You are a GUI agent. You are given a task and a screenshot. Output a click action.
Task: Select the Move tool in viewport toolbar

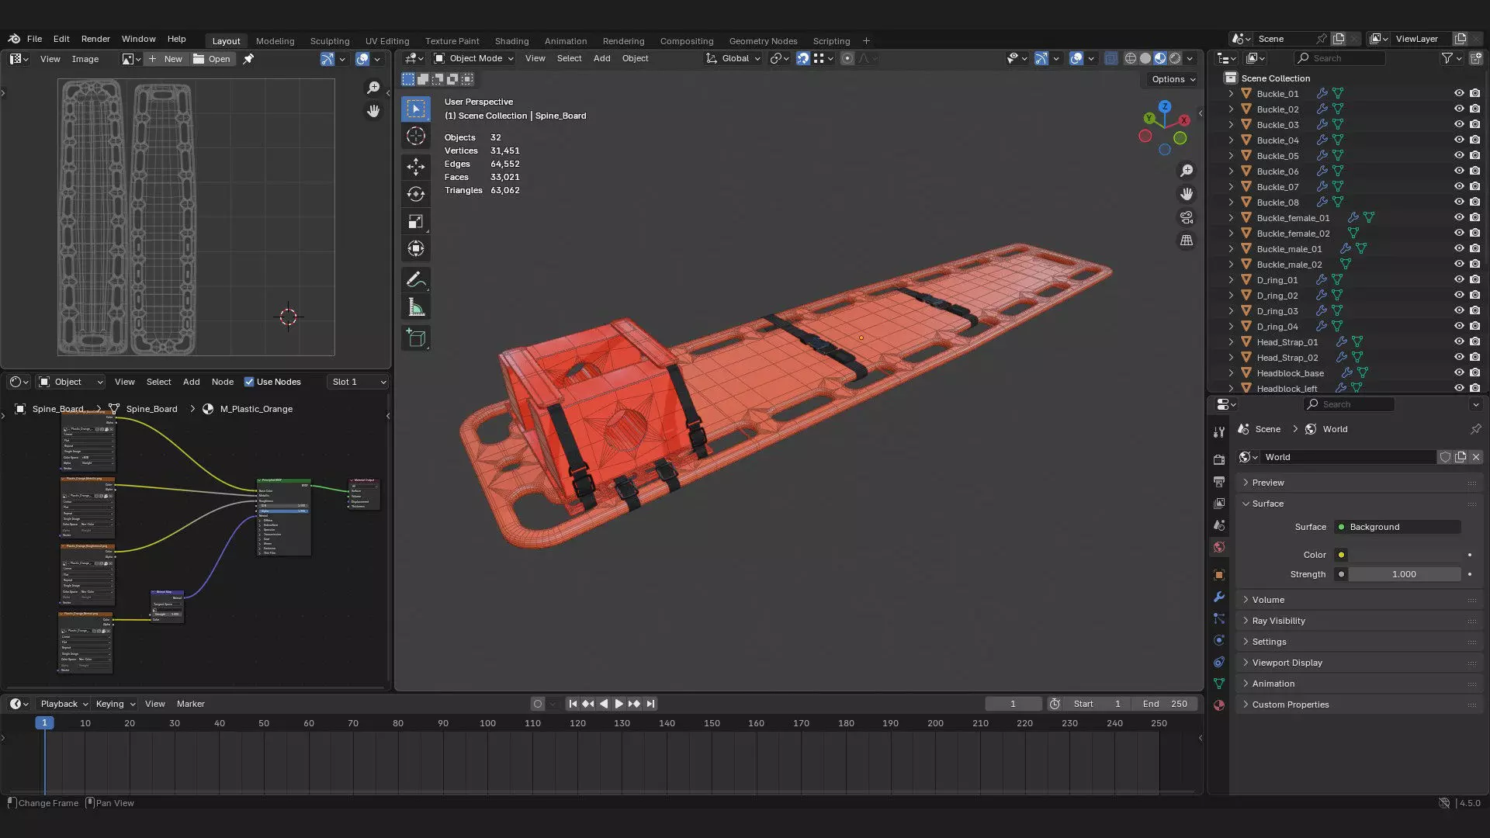pos(416,166)
